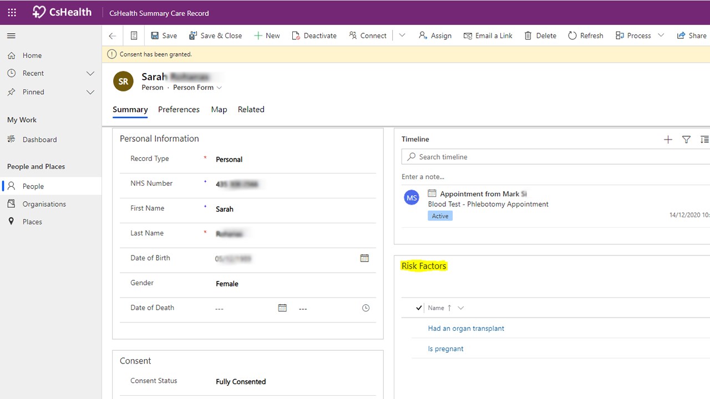Open the timeline sort options icon
710x399 pixels.
[704, 140]
